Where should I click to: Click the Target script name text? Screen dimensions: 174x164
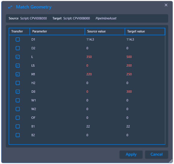click(77, 18)
